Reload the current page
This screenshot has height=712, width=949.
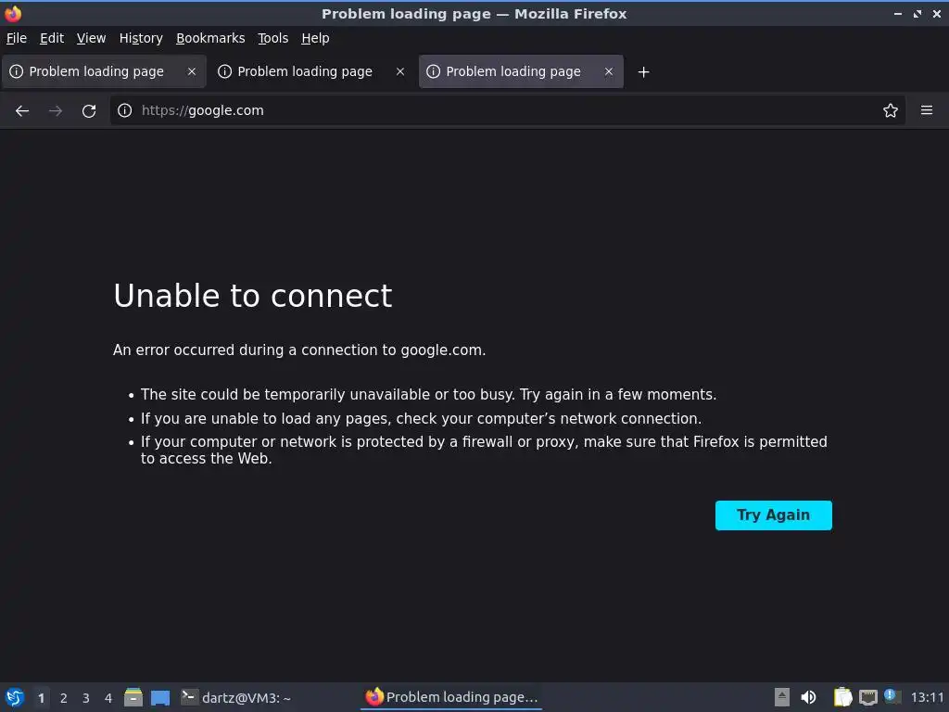coord(89,111)
